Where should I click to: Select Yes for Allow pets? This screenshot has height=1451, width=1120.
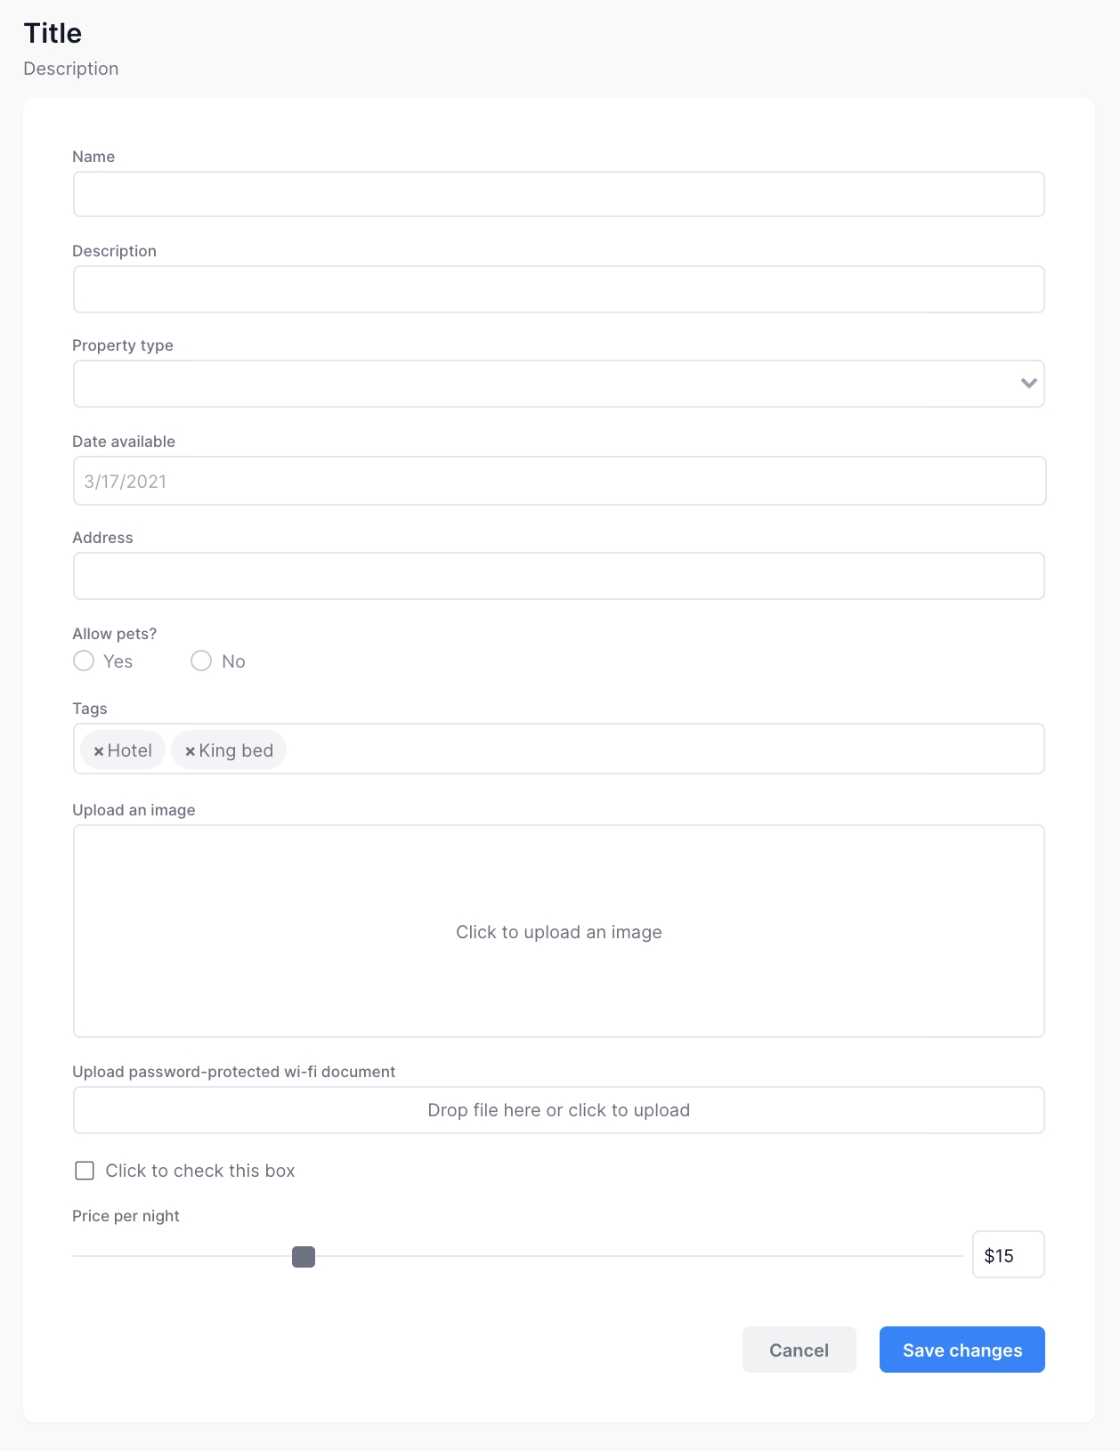[84, 661]
